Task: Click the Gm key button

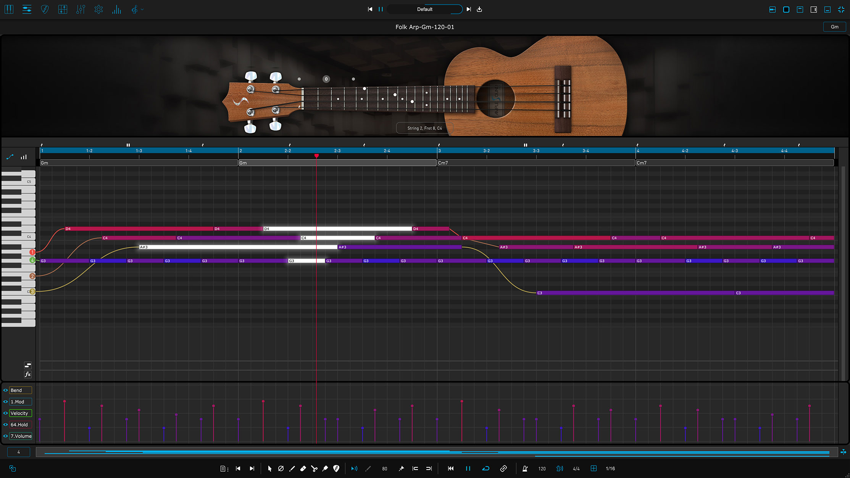Action: click(x=834, y=27)
